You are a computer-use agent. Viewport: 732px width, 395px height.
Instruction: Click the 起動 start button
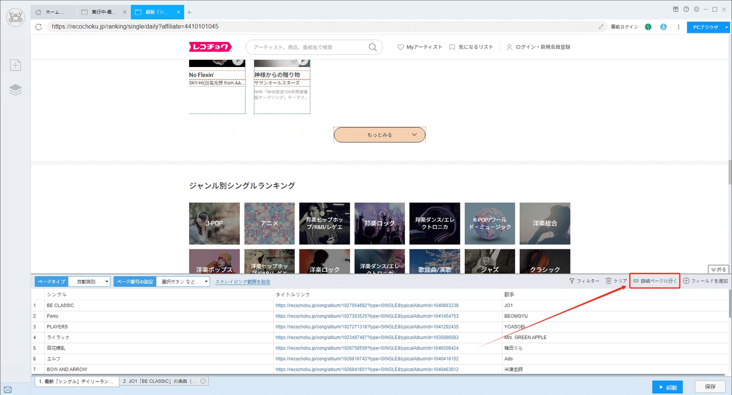tap(667, 386)
